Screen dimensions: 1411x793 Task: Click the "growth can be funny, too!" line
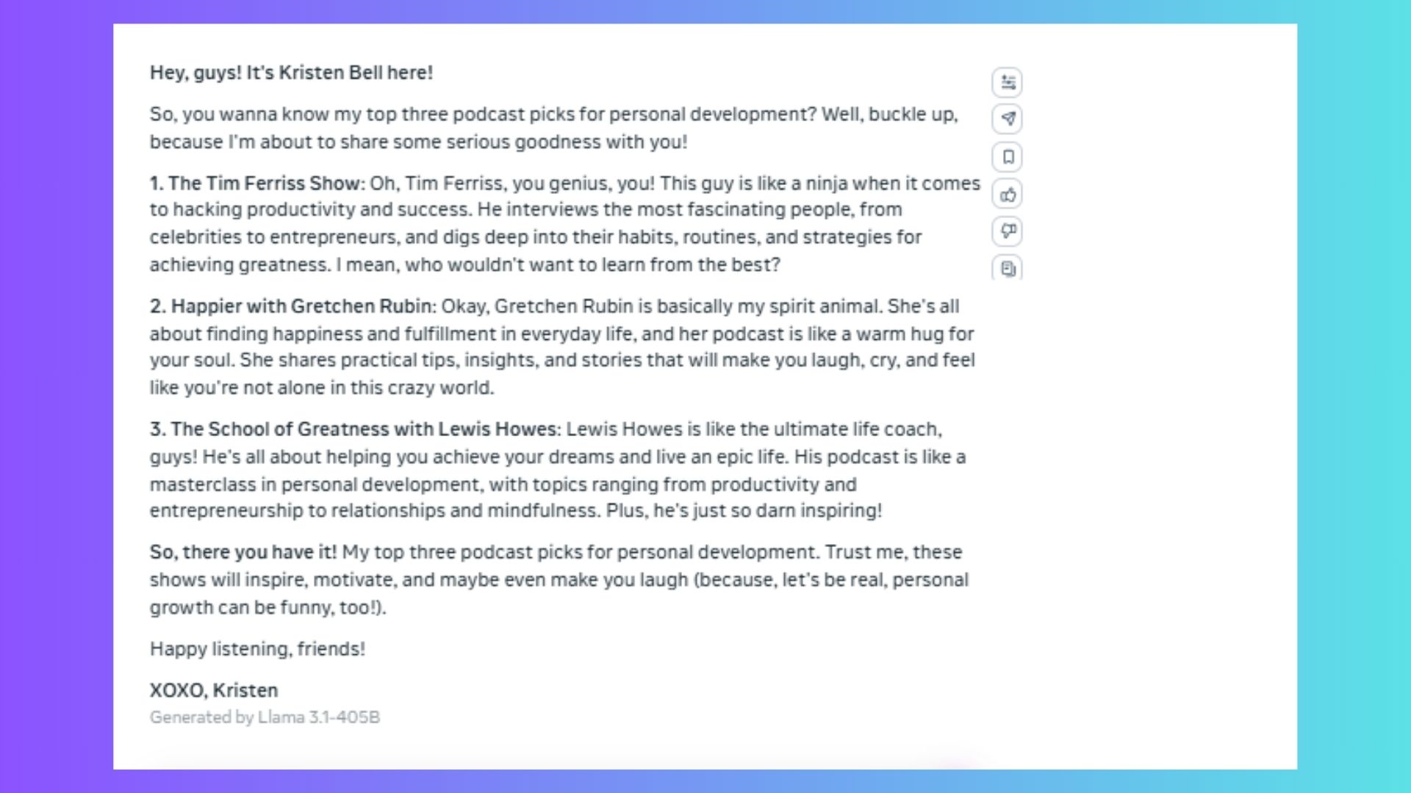pos(268,607)
